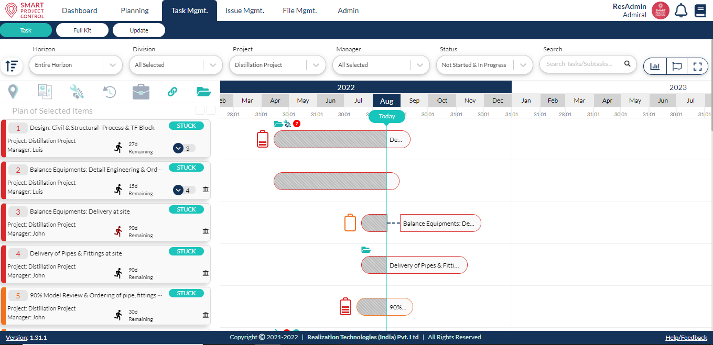This screenshot has width=713, height=345.
Task: Open the briefcase icon in the toolbar
Action: 140,91
